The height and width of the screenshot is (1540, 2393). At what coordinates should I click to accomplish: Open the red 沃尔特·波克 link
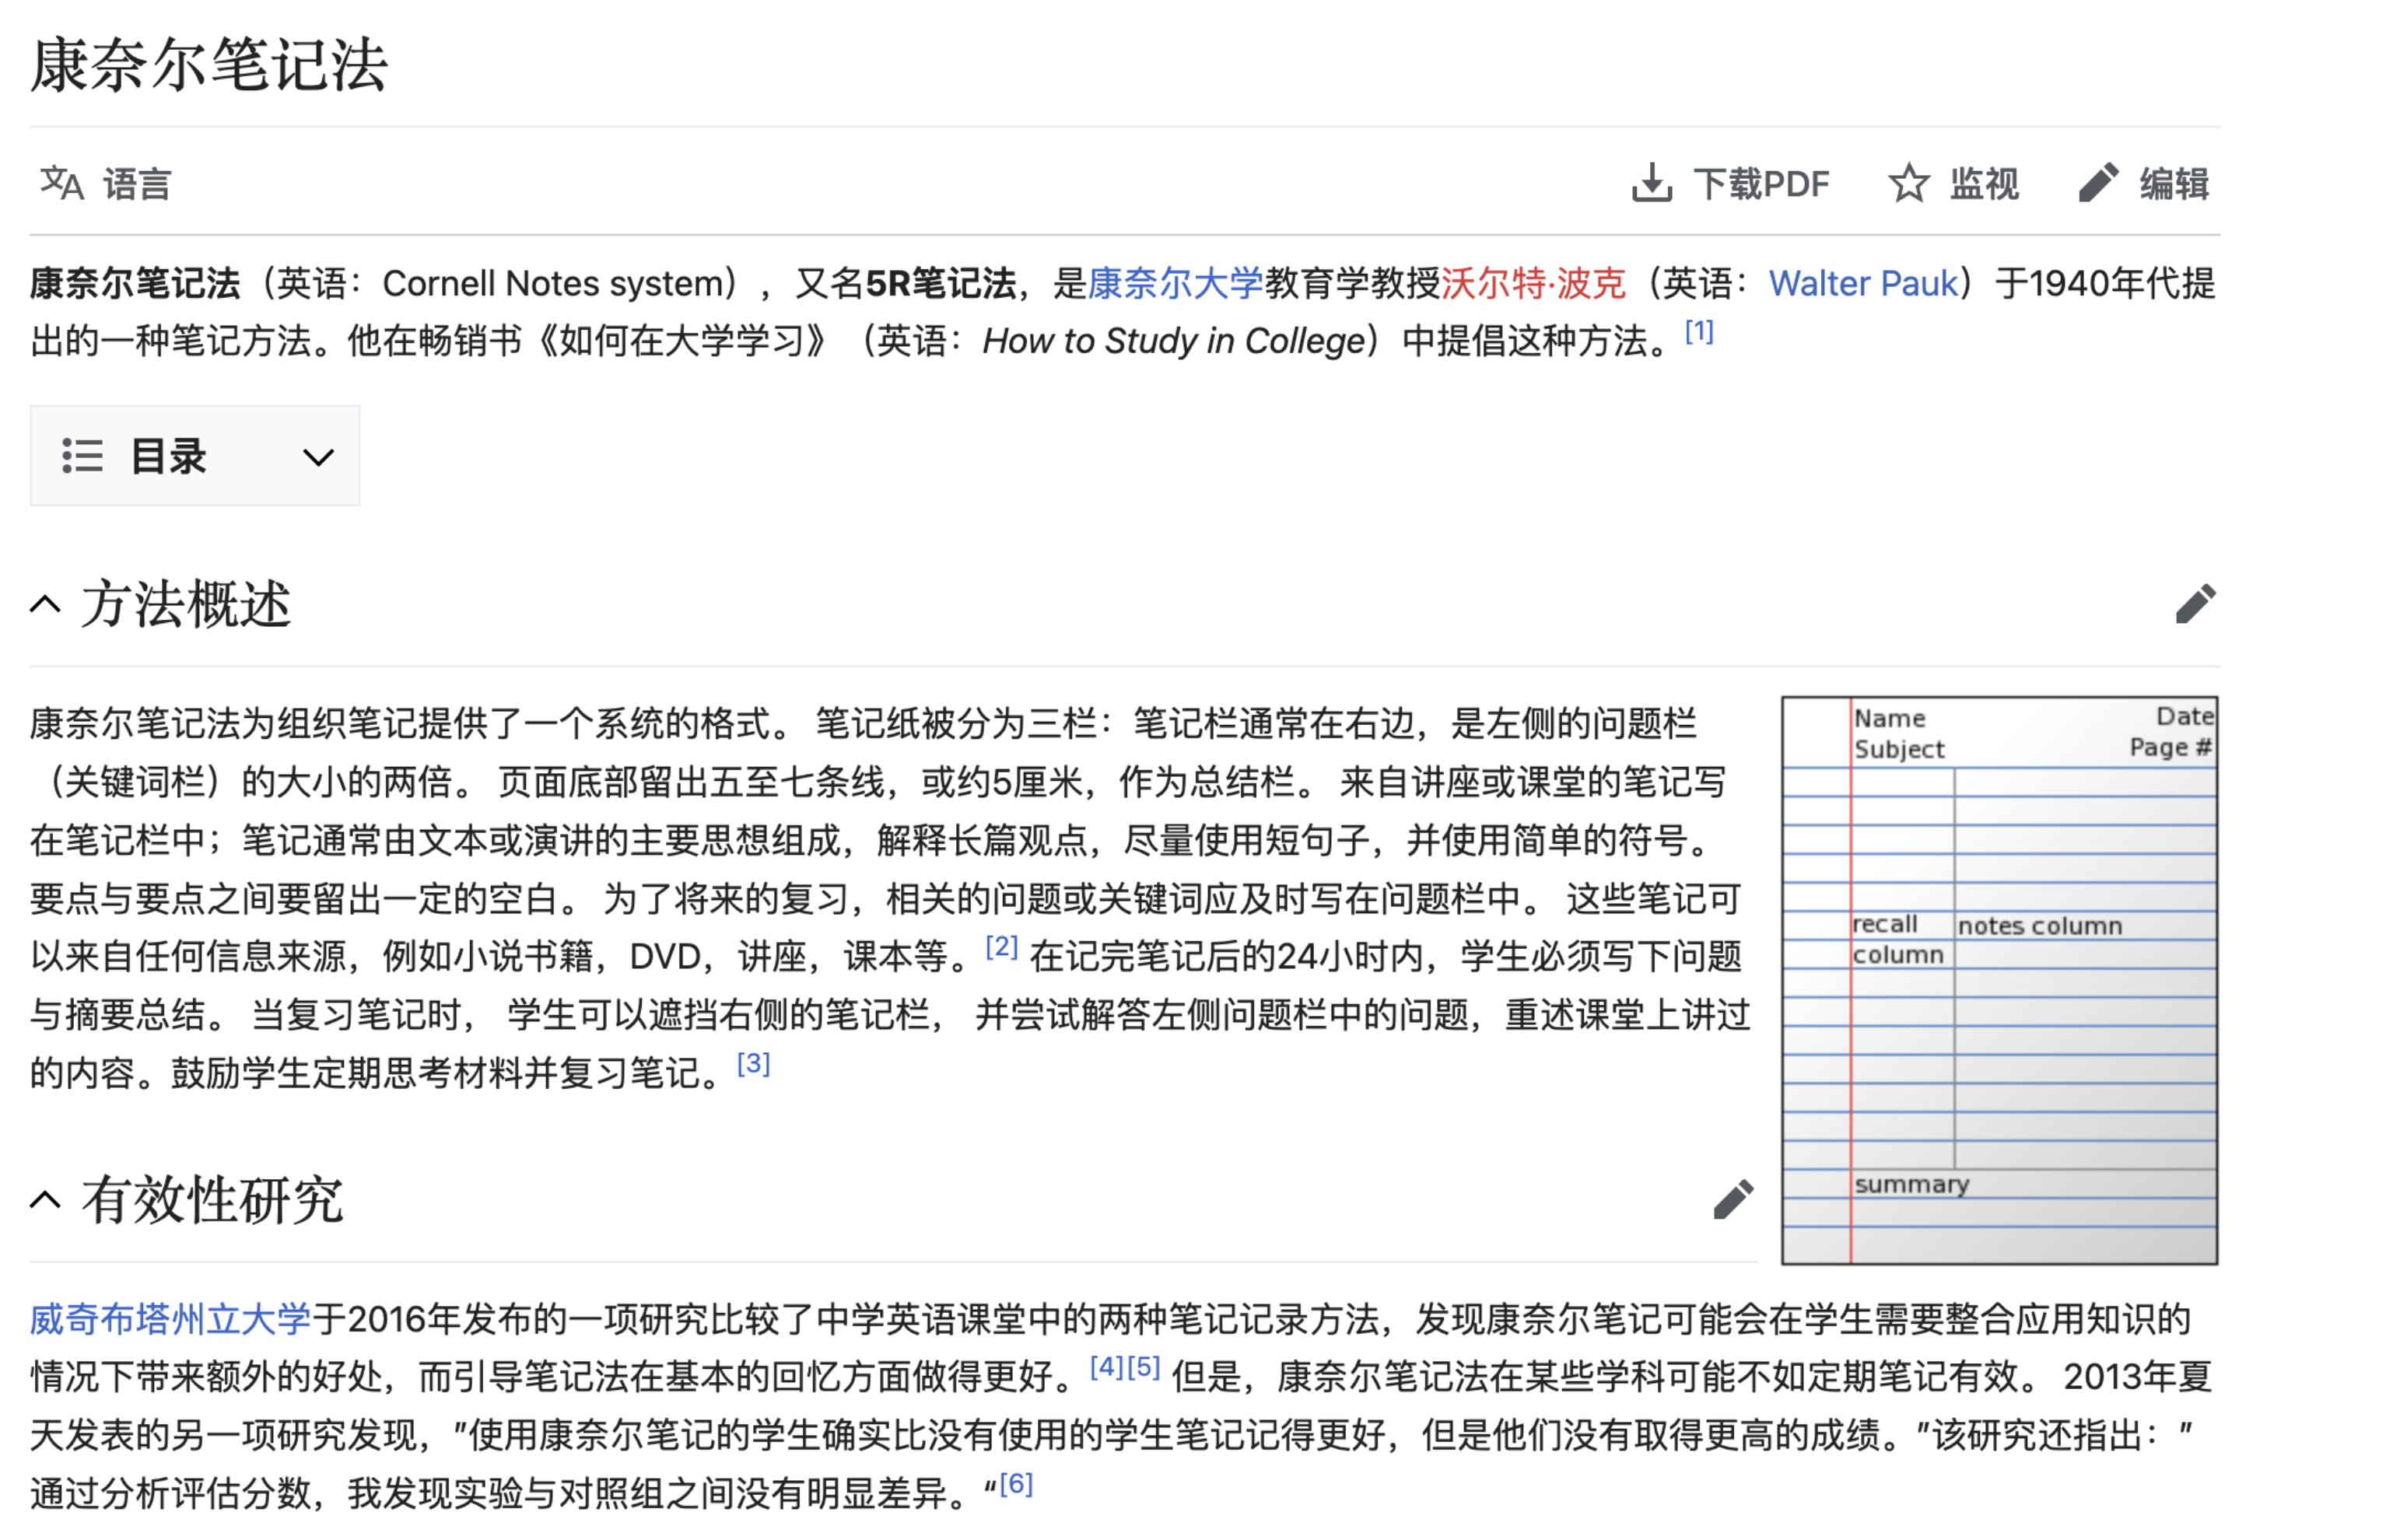tap(1533, 283)
